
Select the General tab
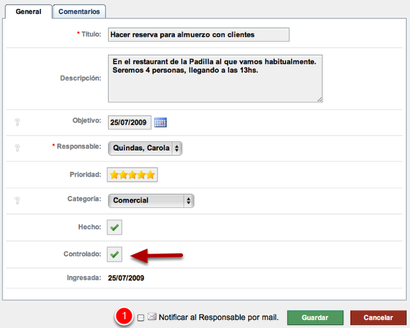click(x=29, y=12)
